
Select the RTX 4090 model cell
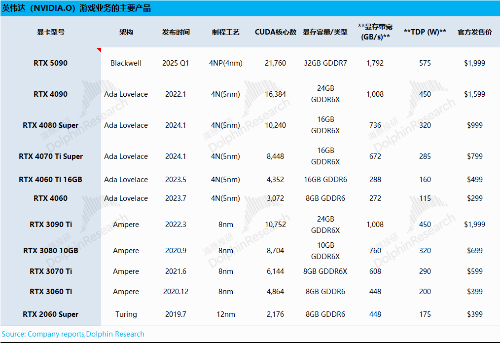pos(51,94)
